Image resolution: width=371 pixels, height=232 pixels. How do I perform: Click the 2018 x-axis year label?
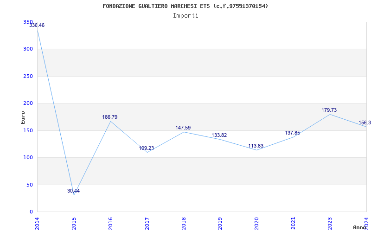pyautogui.click(x=184, y=224)
